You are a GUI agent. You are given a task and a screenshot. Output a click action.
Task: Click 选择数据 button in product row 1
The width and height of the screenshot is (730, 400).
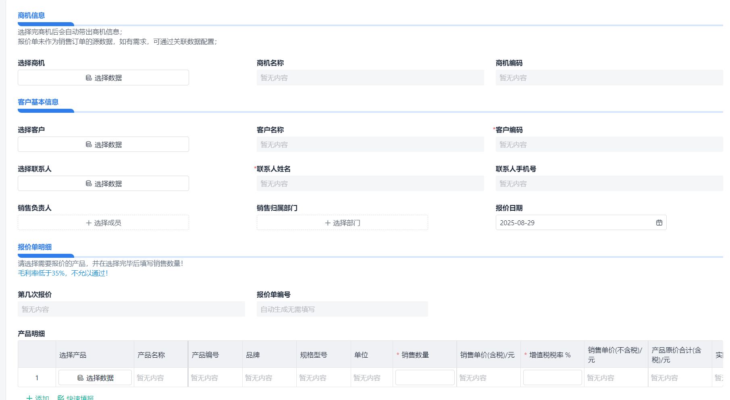[95, 377]
